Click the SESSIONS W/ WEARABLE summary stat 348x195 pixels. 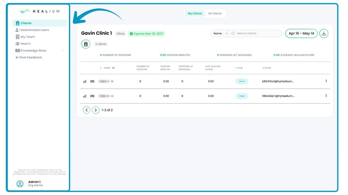coord(234,55)
